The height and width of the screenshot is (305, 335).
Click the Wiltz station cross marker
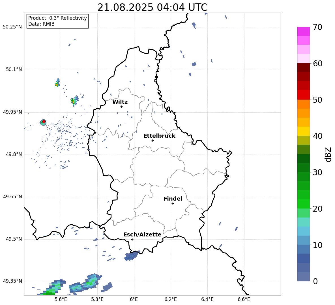(x=122, y=107)
